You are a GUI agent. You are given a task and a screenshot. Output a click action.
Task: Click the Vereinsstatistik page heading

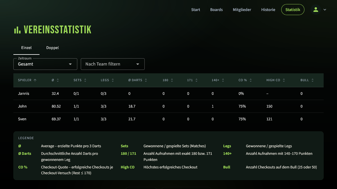pyautogui.click(x=58, y=30)
